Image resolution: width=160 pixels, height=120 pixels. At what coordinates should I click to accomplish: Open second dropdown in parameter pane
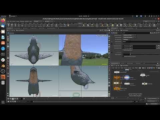coord(129,37)
